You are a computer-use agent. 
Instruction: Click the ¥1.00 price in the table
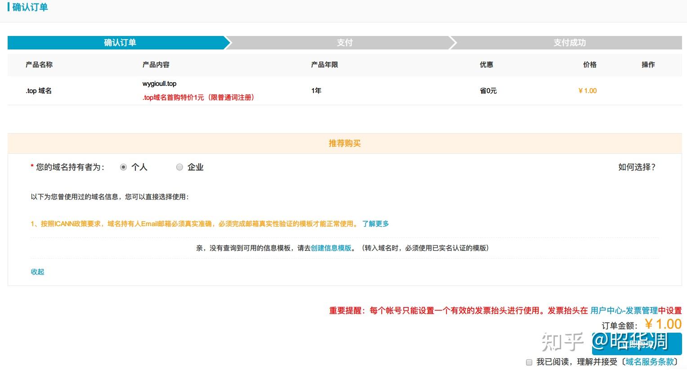pyautogui.click(x=587, y=90)
